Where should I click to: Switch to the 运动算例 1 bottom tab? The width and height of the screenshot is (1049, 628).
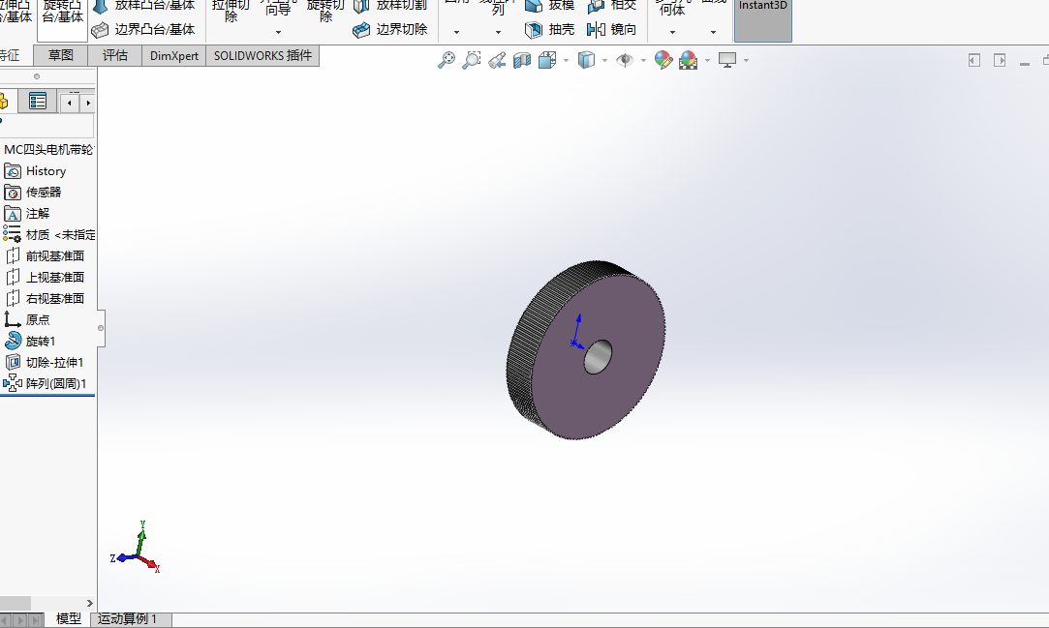(x=131, y=619)
